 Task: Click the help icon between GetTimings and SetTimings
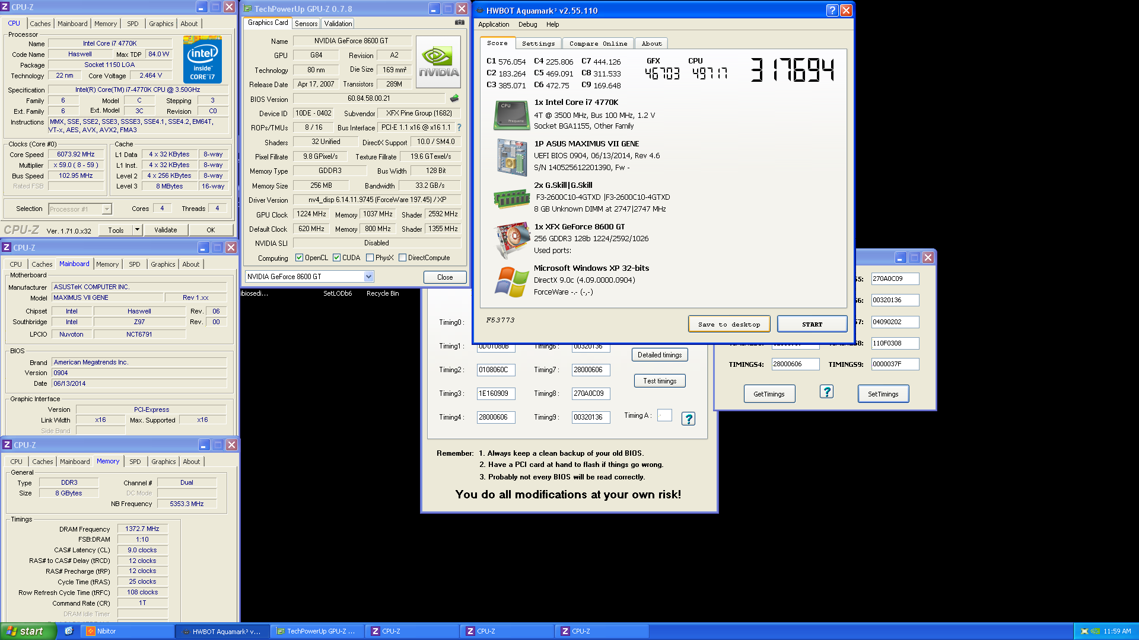click(x=826, y=392)
